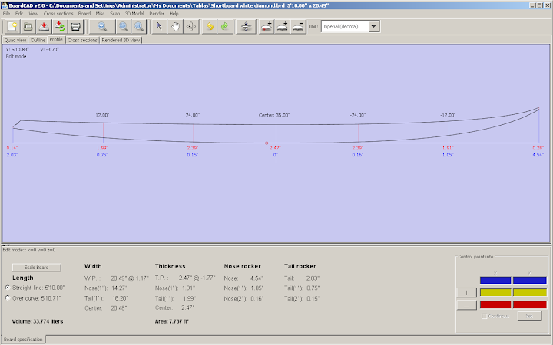Click the blue Y coordinate field
553x345 pixels.
[x=529, y=281]
